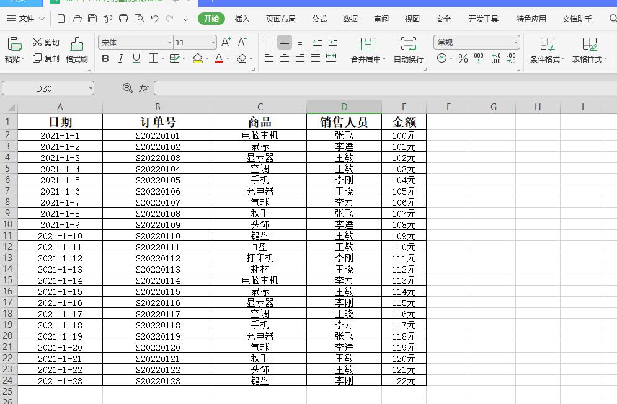Screen dimensions: 617x404
Task: Open the 表格样式 table style dropdown
Action: point(590,50)
